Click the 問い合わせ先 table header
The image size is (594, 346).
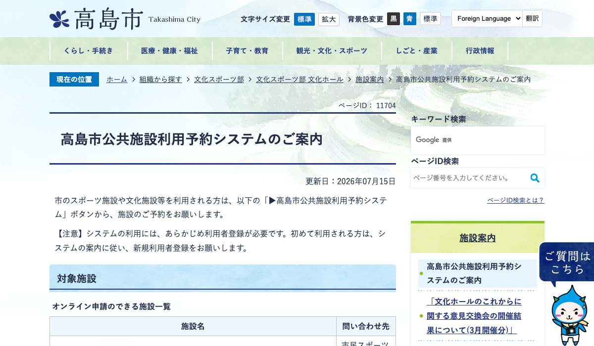(366, 326)
